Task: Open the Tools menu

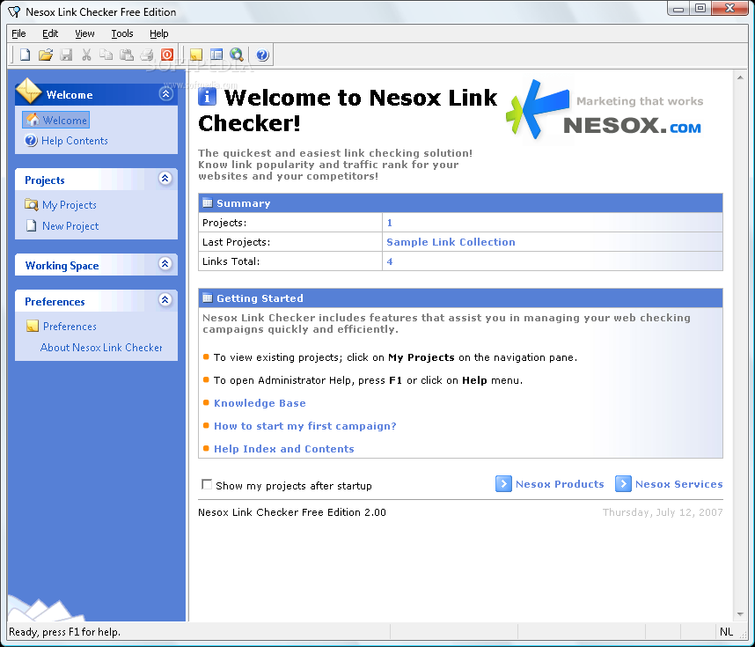Action: click(x=122, y=33)
